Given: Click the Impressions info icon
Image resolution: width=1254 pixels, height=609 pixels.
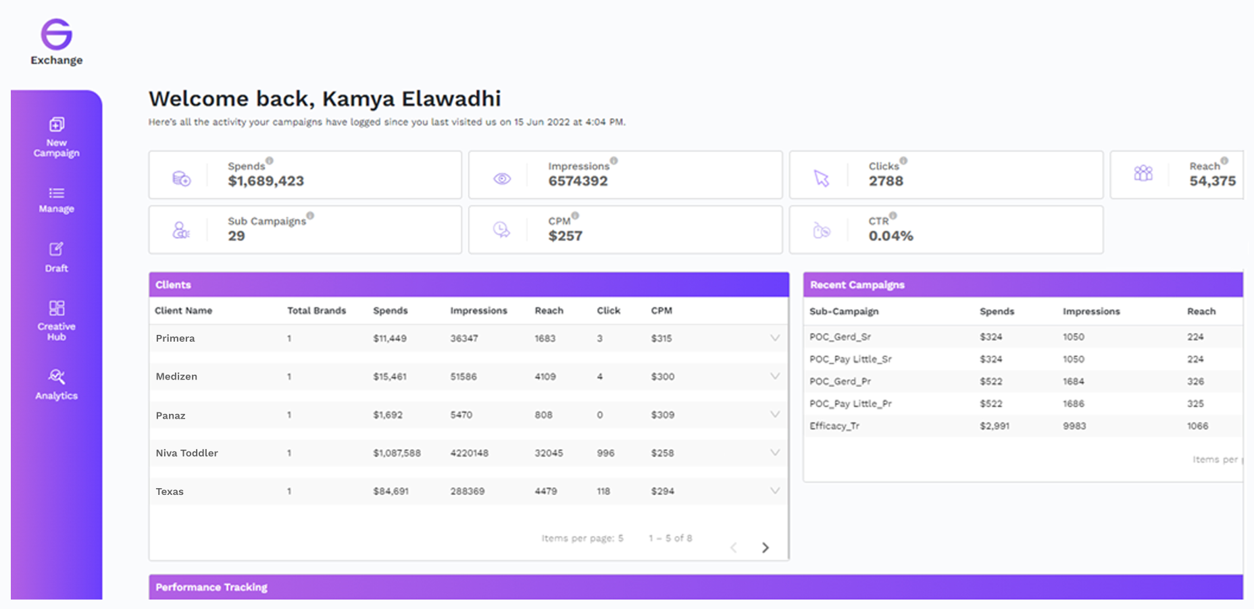Looking at the screenshot, I should 612,160.
